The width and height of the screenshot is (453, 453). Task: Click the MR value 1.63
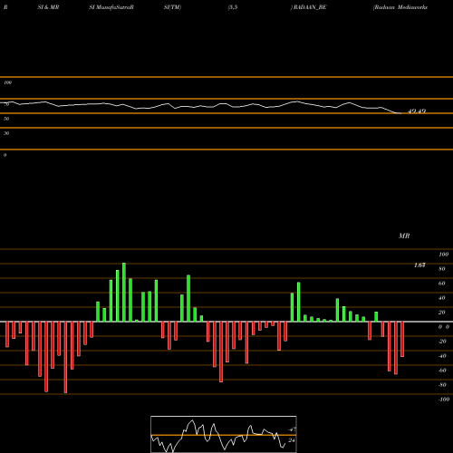[x=419, y=265]
